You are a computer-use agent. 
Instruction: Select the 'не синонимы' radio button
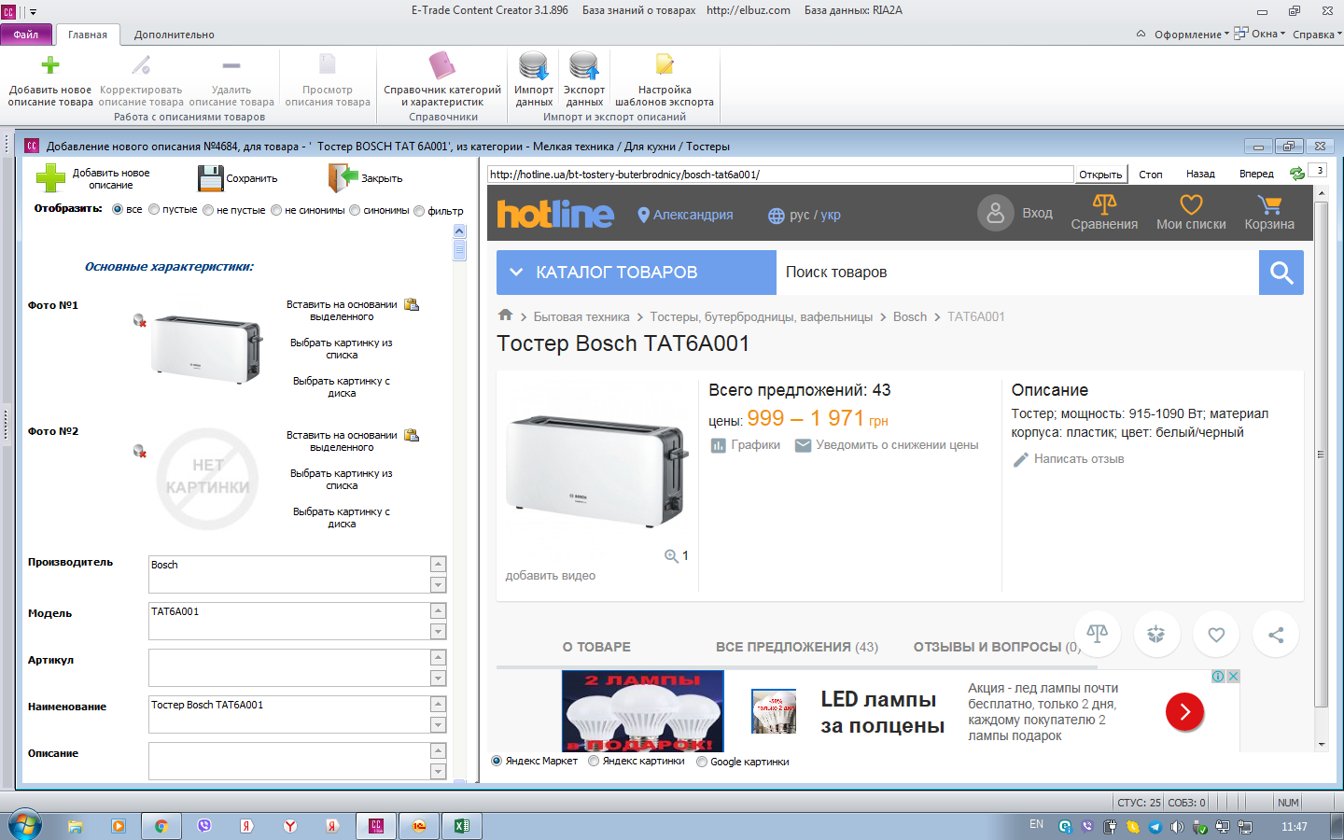click(x=276, y=210)
